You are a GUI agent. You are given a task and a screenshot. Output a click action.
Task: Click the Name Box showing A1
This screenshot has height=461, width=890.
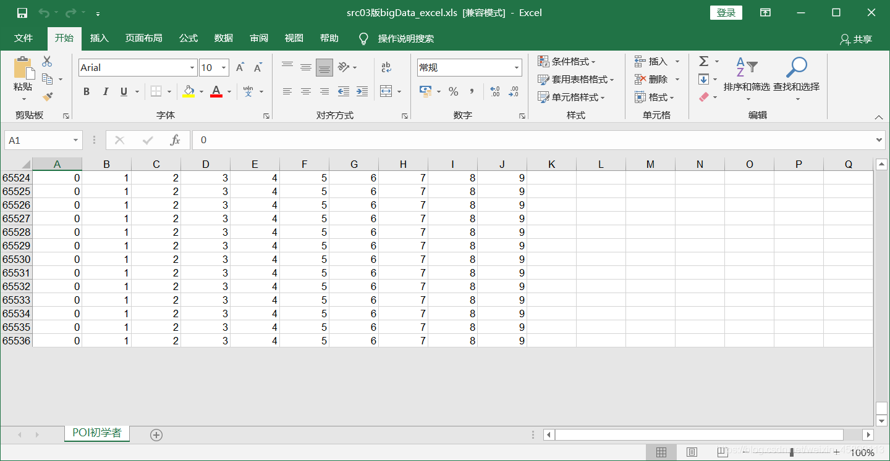43,140
